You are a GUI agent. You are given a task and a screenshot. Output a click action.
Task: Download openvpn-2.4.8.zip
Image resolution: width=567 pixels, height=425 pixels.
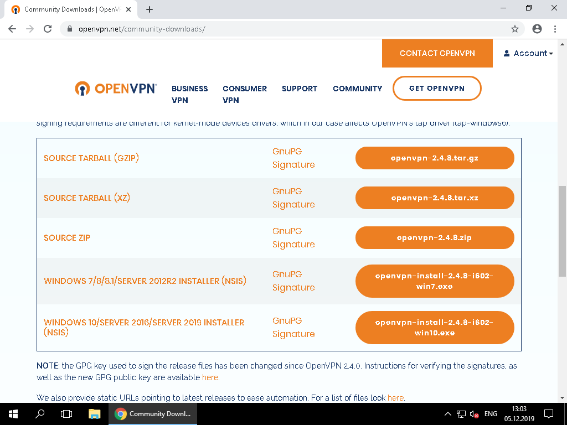(x=435, y=237)
